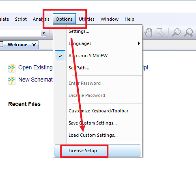Open the Options menu

tap(64, 19)
